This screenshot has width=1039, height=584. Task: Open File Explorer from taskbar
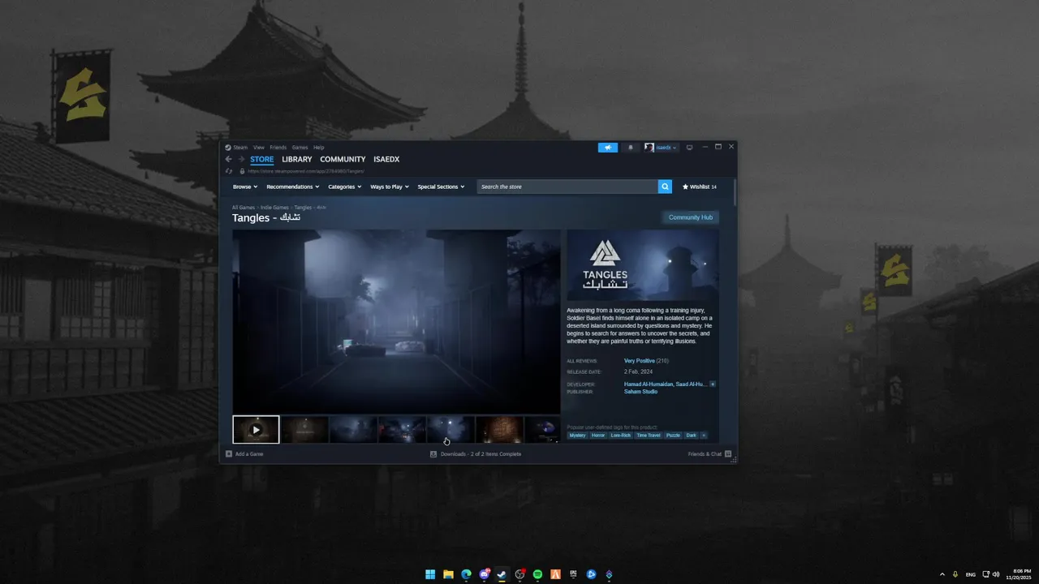pos(448,574)
